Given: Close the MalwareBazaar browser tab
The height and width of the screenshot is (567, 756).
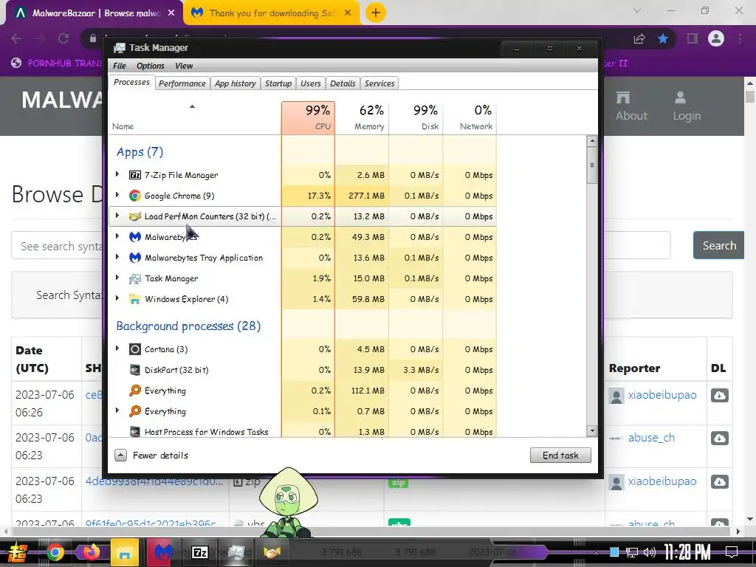Looking at the screenshot, I should pos(171,13).
